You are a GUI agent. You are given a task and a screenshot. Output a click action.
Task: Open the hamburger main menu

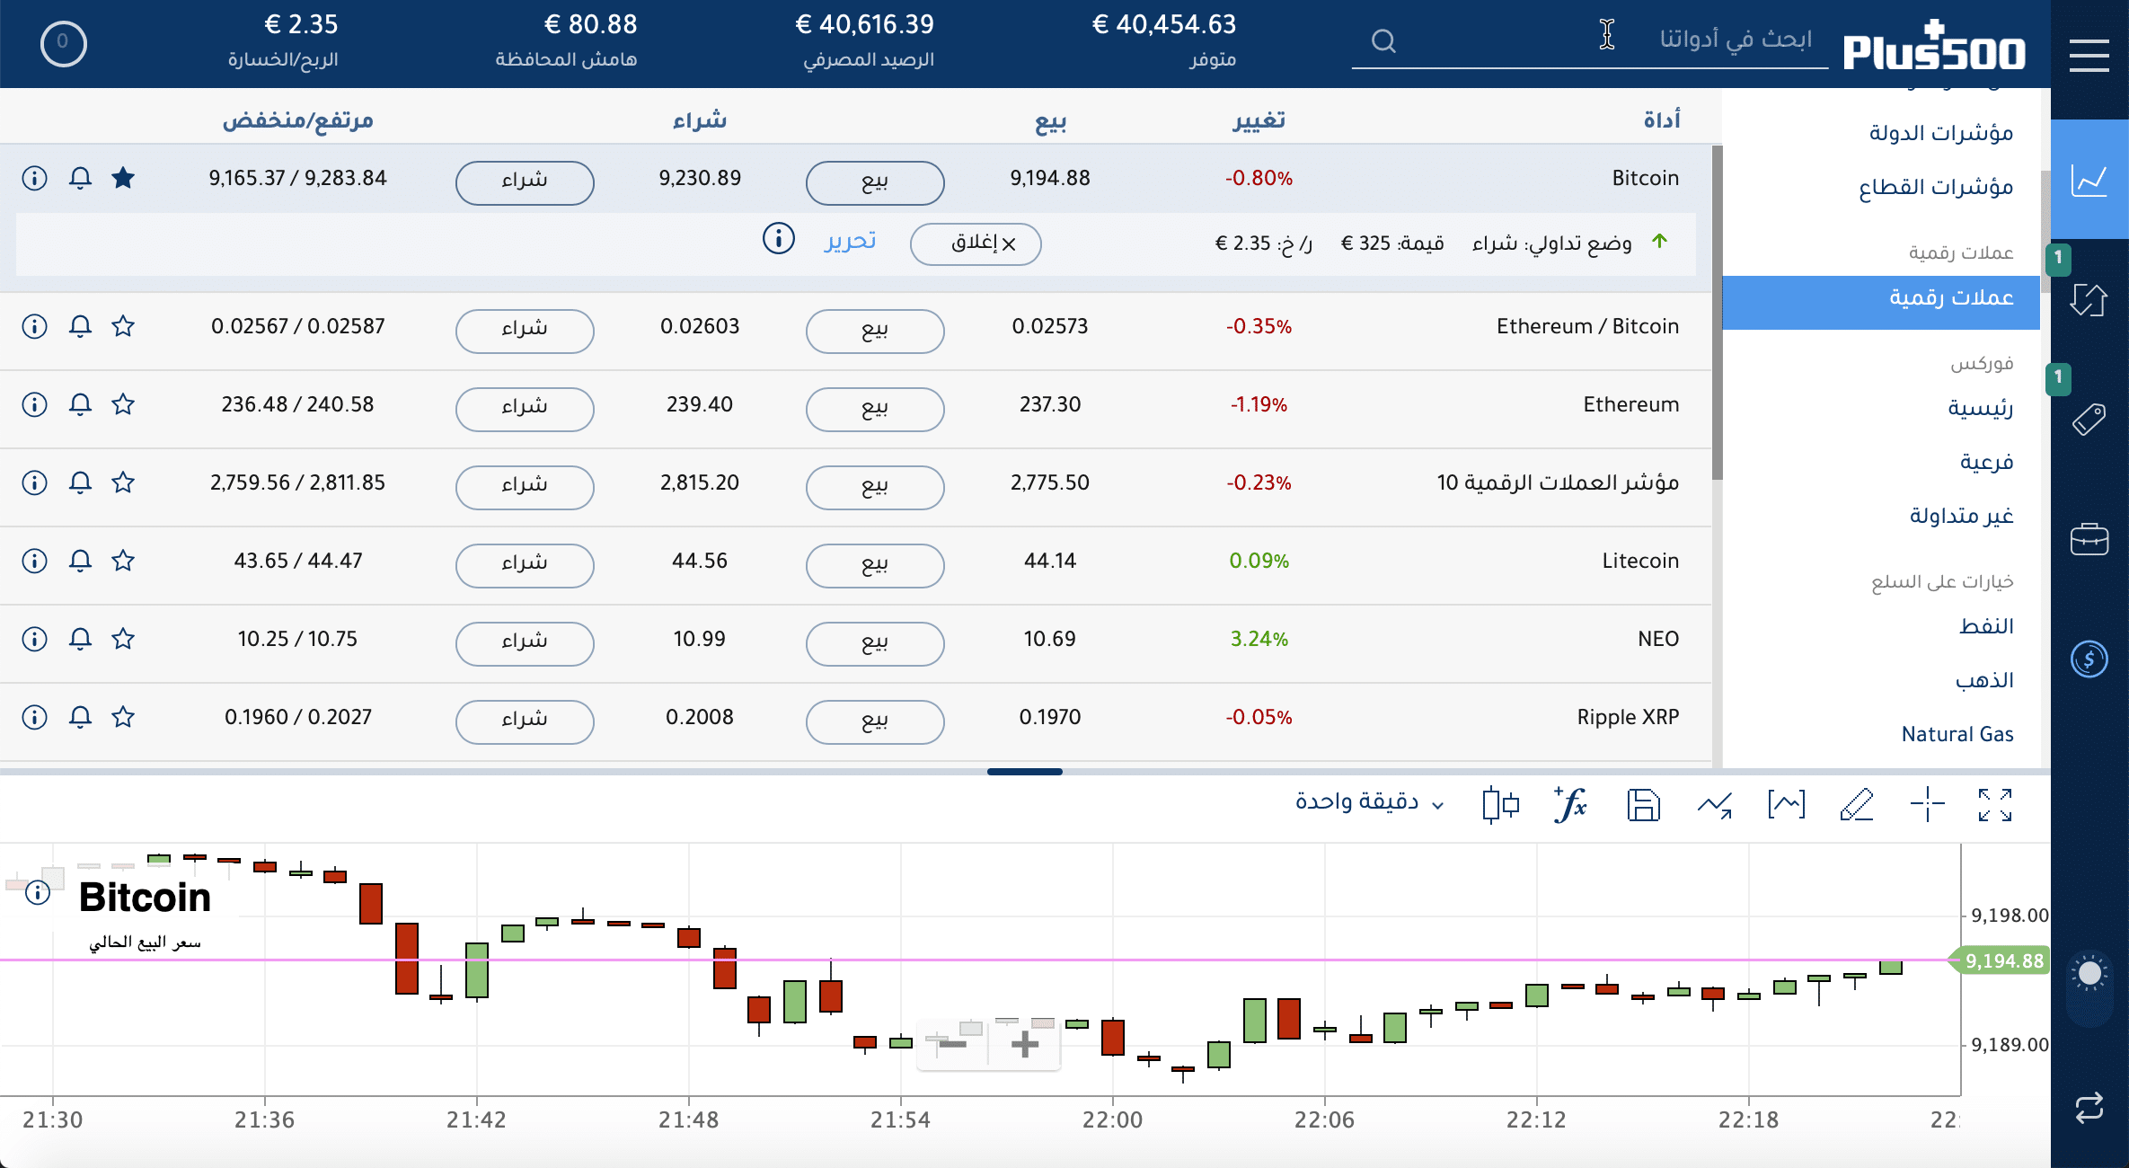coord(2089,56)
